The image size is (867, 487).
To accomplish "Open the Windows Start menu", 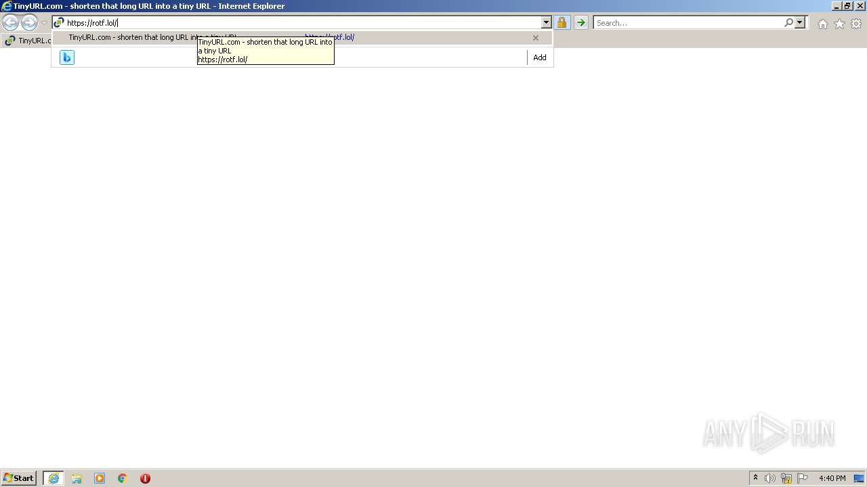I will [x=18, y=478].
